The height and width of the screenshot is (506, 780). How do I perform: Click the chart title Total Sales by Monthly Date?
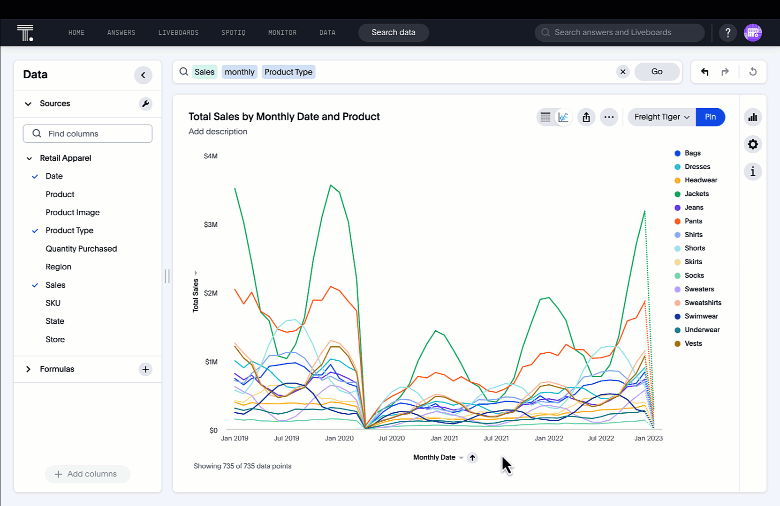(x=284, y=117)
